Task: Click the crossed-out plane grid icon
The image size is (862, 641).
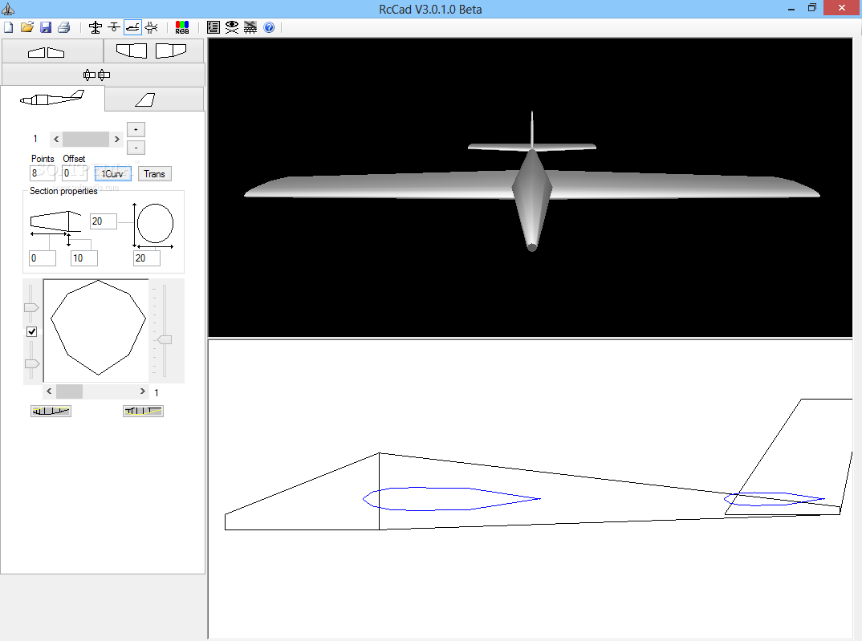Action: coord(250,27)
